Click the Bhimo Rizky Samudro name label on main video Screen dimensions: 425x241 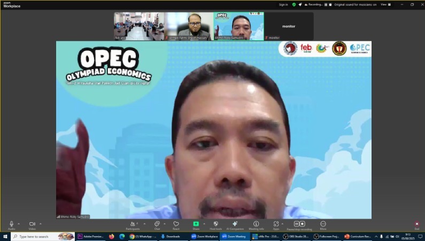pyautogui.click(x=73, y=216)
